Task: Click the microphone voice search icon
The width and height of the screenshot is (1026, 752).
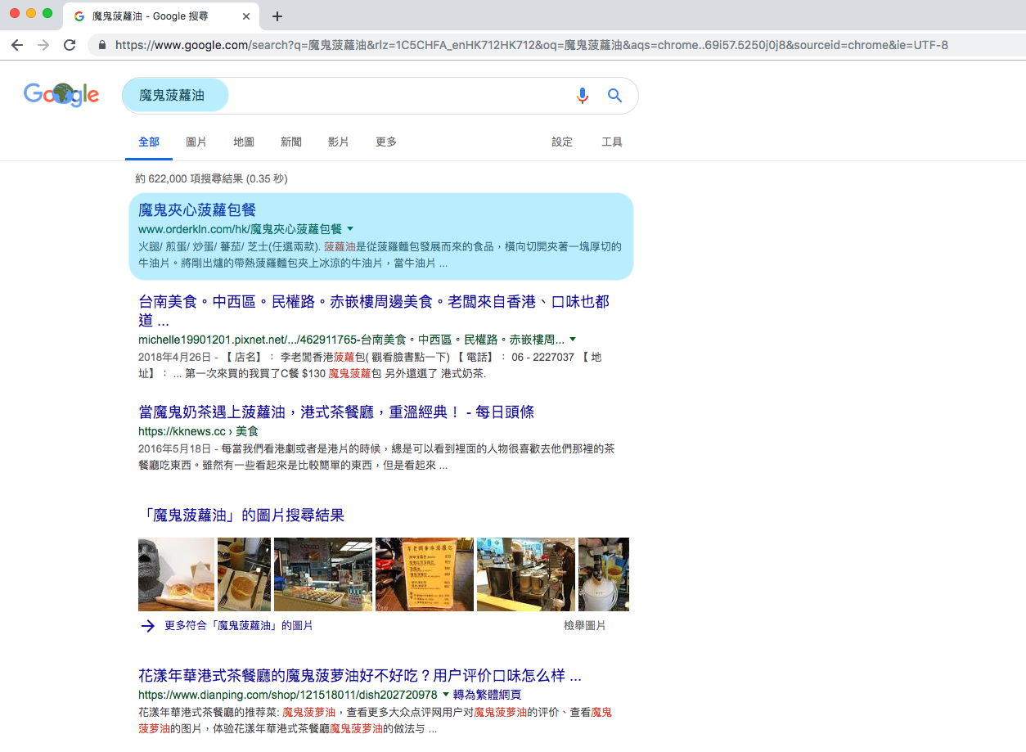Action: (x=583, y=96)
